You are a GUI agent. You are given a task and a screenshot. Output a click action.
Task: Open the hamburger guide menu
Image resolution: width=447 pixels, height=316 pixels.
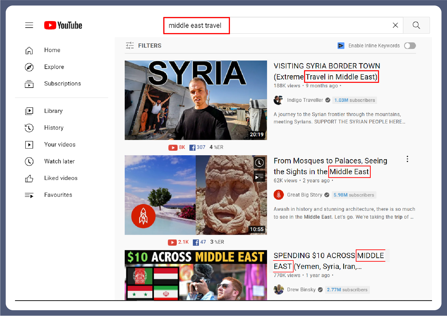[x=29, y=25]
